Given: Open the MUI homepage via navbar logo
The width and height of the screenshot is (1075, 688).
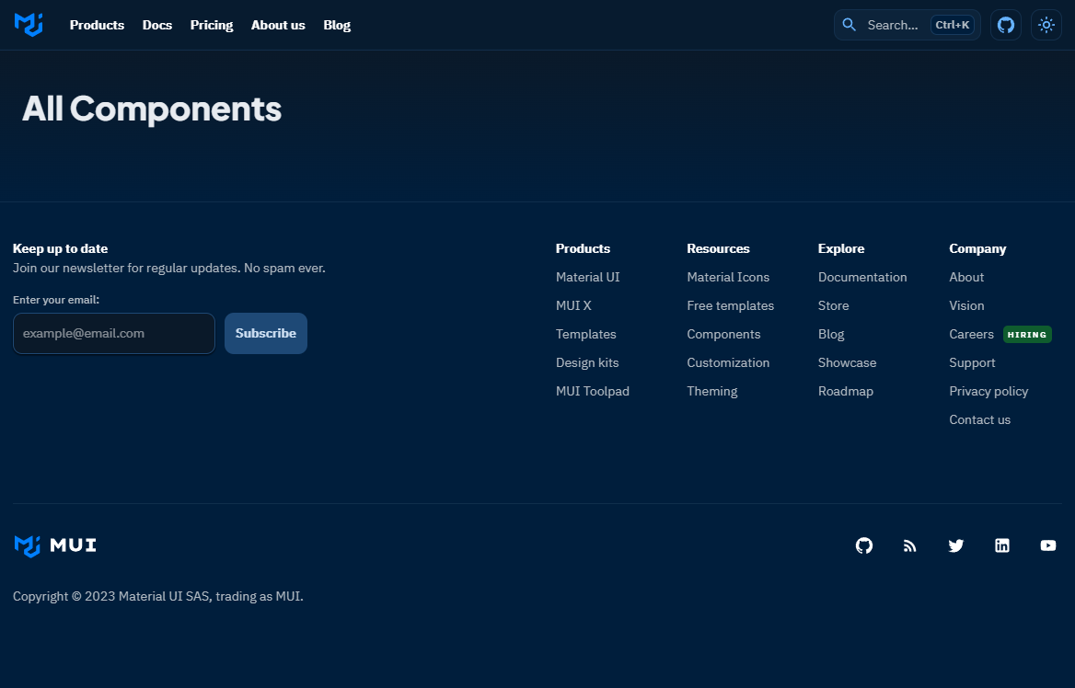Looking at the screenshot, I should click(28, 25).
